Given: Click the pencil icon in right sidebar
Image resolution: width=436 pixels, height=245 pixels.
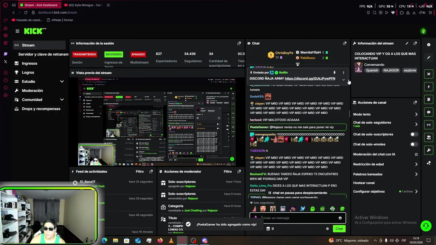Looking at the screenshot, I should pos(429,58).
